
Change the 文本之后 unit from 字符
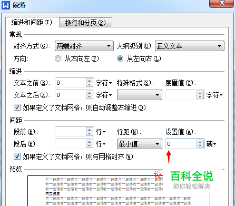[x=104, y=95]
